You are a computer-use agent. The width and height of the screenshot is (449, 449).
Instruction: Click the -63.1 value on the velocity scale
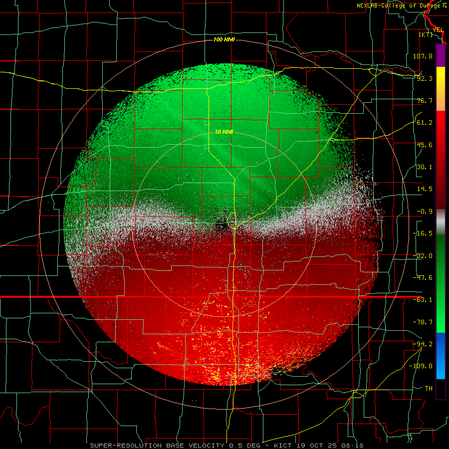[x=423, y=300]
